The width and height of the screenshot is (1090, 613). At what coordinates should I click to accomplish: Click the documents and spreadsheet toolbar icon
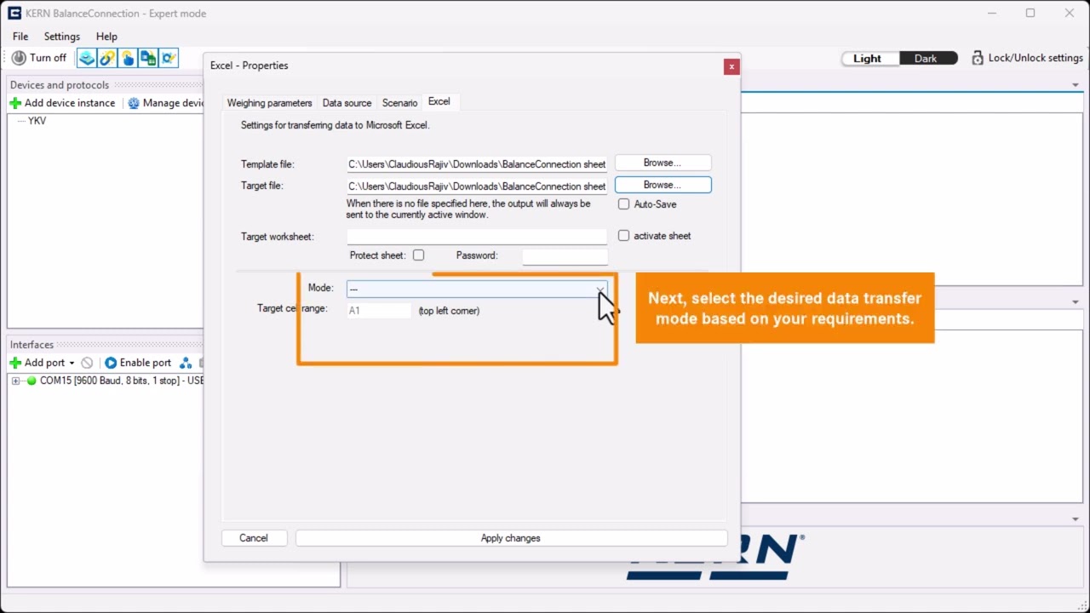(148, 58)
